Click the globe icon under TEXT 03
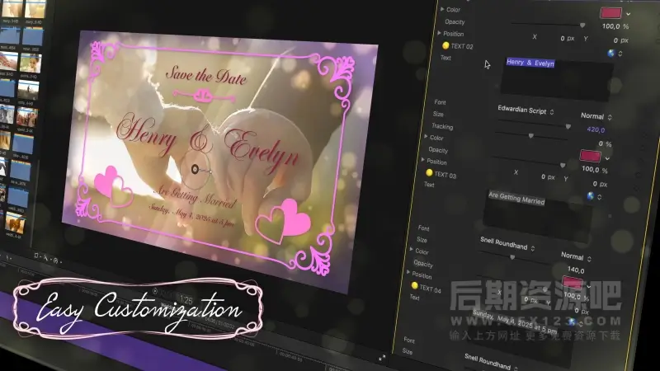 pyautogui.click(x=591, y=196)
